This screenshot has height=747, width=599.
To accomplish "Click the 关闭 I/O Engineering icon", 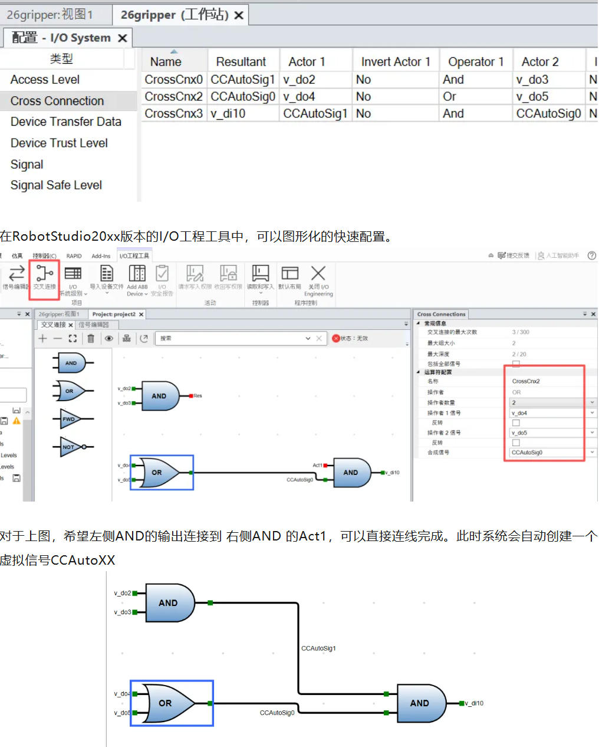I will [318, 276].
